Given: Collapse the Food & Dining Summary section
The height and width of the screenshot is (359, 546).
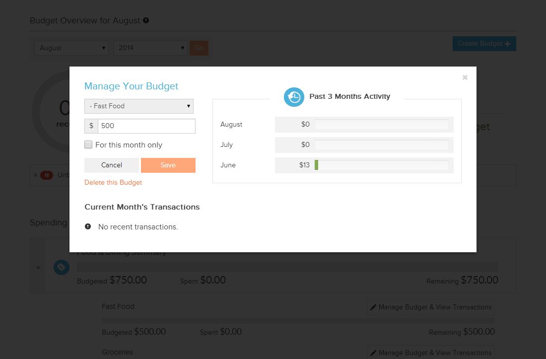Looking at the screenshot, I should click(38, 268).
